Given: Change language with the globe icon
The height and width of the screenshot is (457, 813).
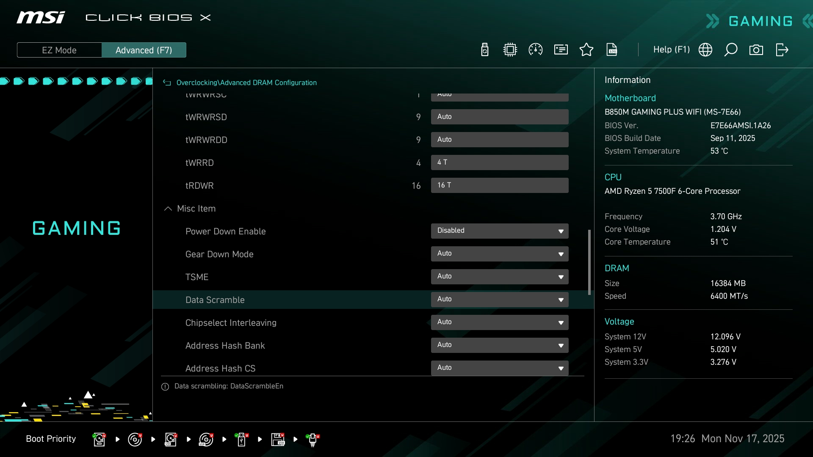Looking at the screenshot, I should tap(705, 50).
